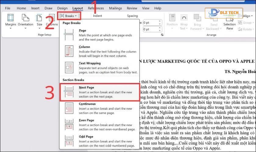Screen dimensions: 256x152
Task: Expand the Bring Forward dropdown arrow
Action: click(x=203, y=29)
